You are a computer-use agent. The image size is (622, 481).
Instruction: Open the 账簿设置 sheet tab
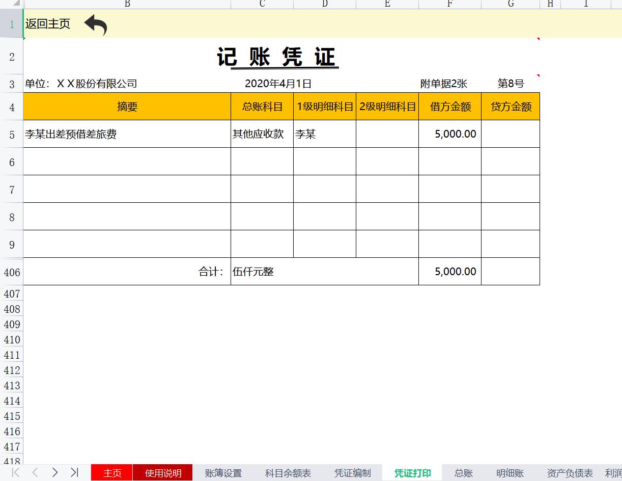(223, 473)
